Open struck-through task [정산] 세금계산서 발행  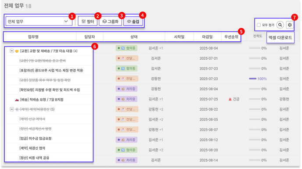pyautogui.click(x=35, y=129)
